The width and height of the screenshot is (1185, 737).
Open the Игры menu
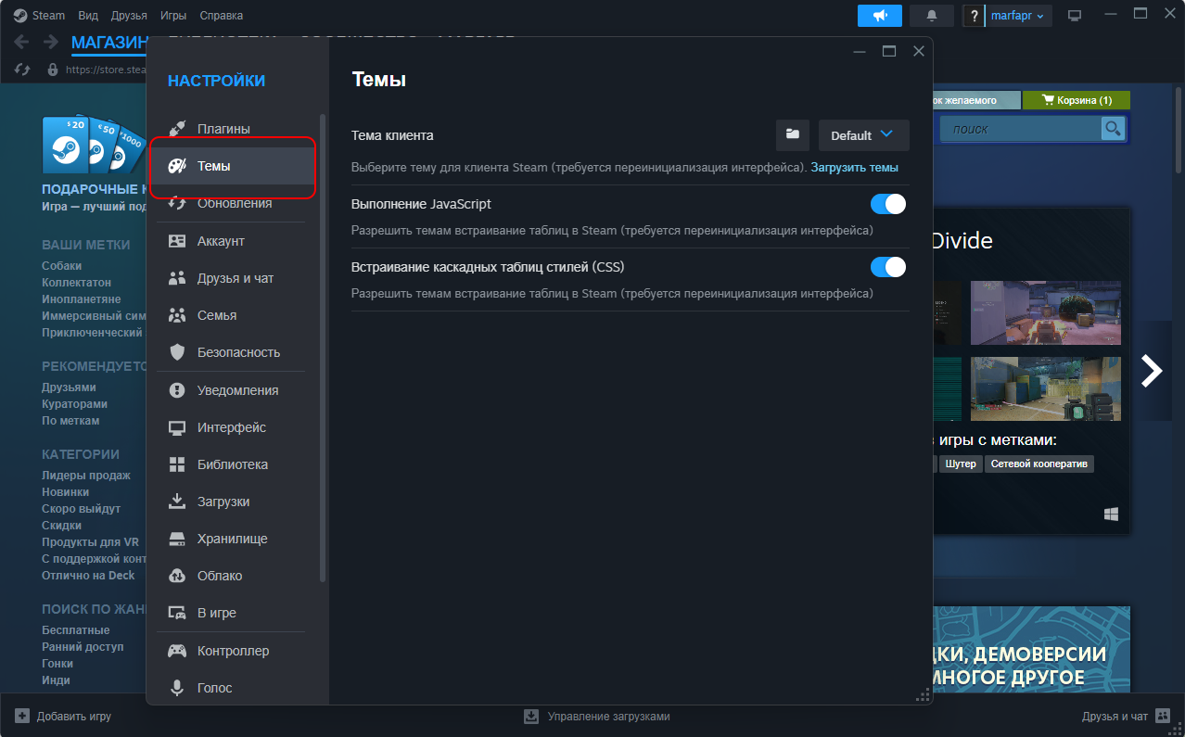point(172,16)
